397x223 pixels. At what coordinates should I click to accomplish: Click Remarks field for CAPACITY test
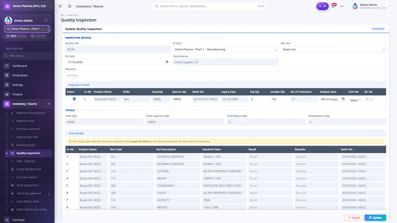pos(316,200)
